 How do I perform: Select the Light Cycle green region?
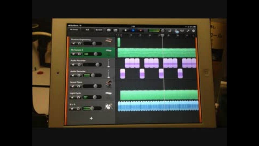pos(159,95)
